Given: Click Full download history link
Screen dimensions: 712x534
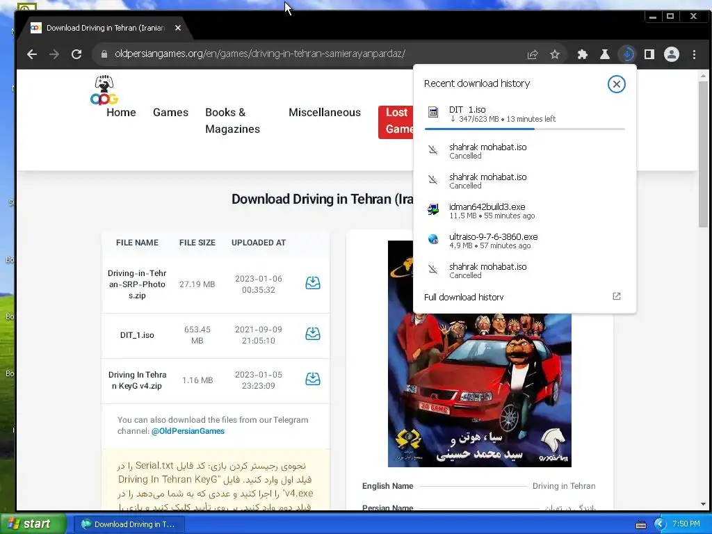Looking at the screenshot, I should (464, 297).
